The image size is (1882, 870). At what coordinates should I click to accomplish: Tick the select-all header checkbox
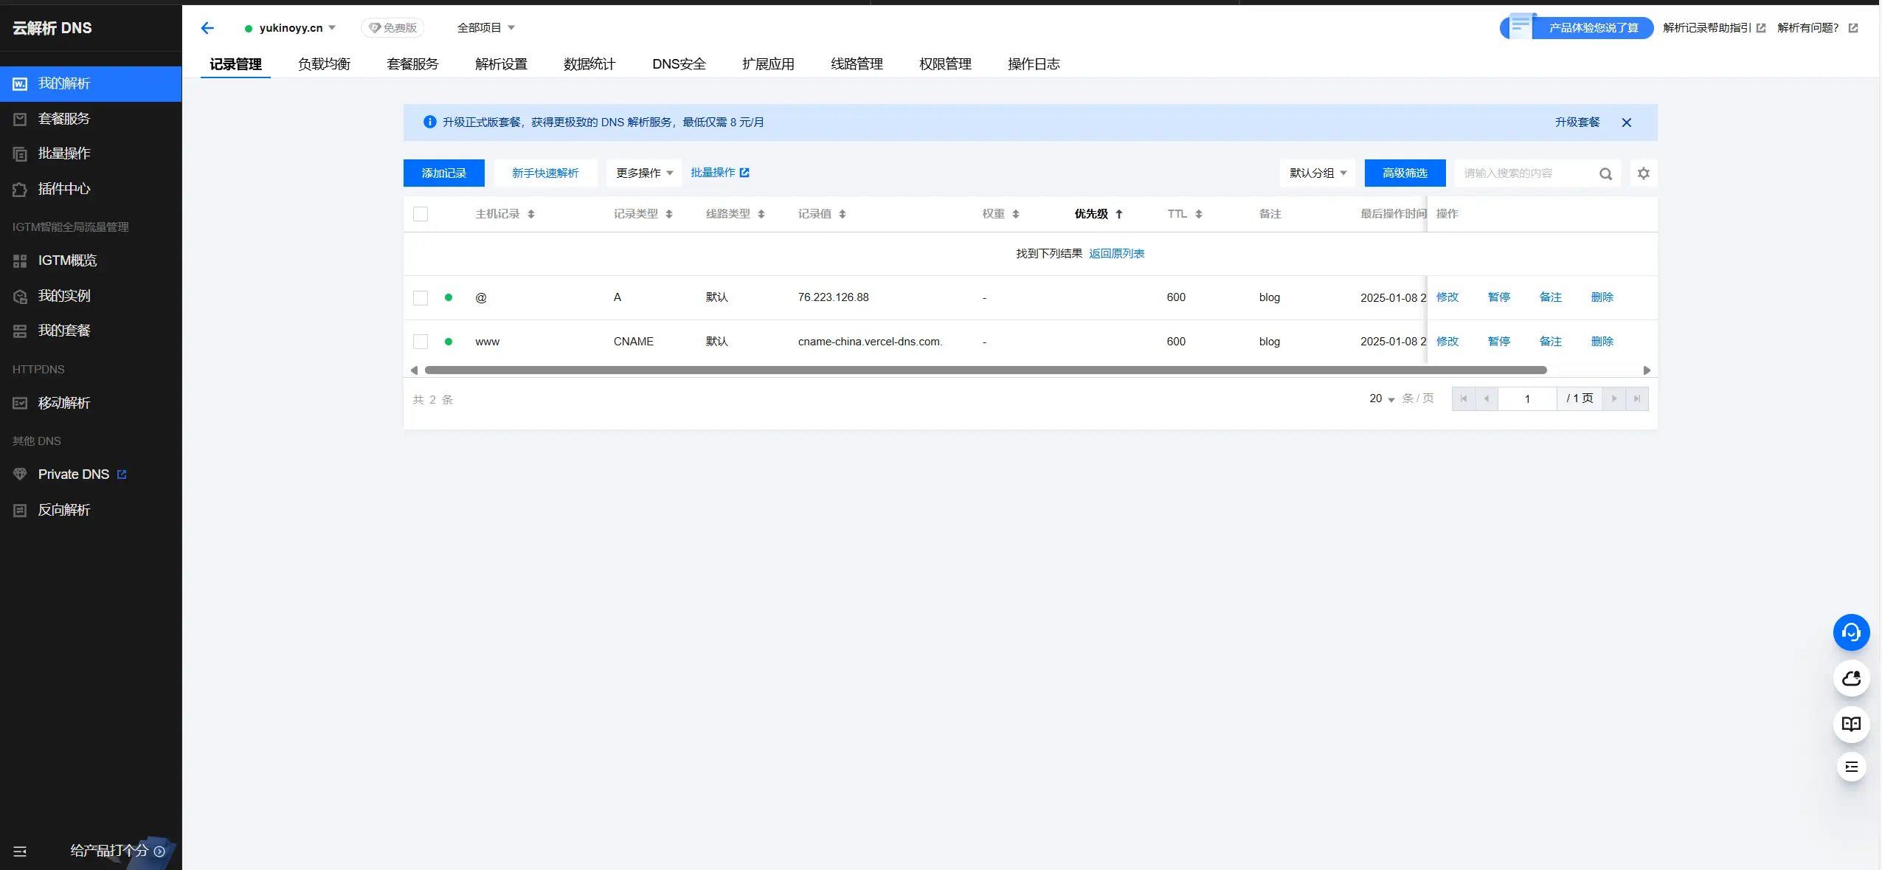(x=421, y=214)
